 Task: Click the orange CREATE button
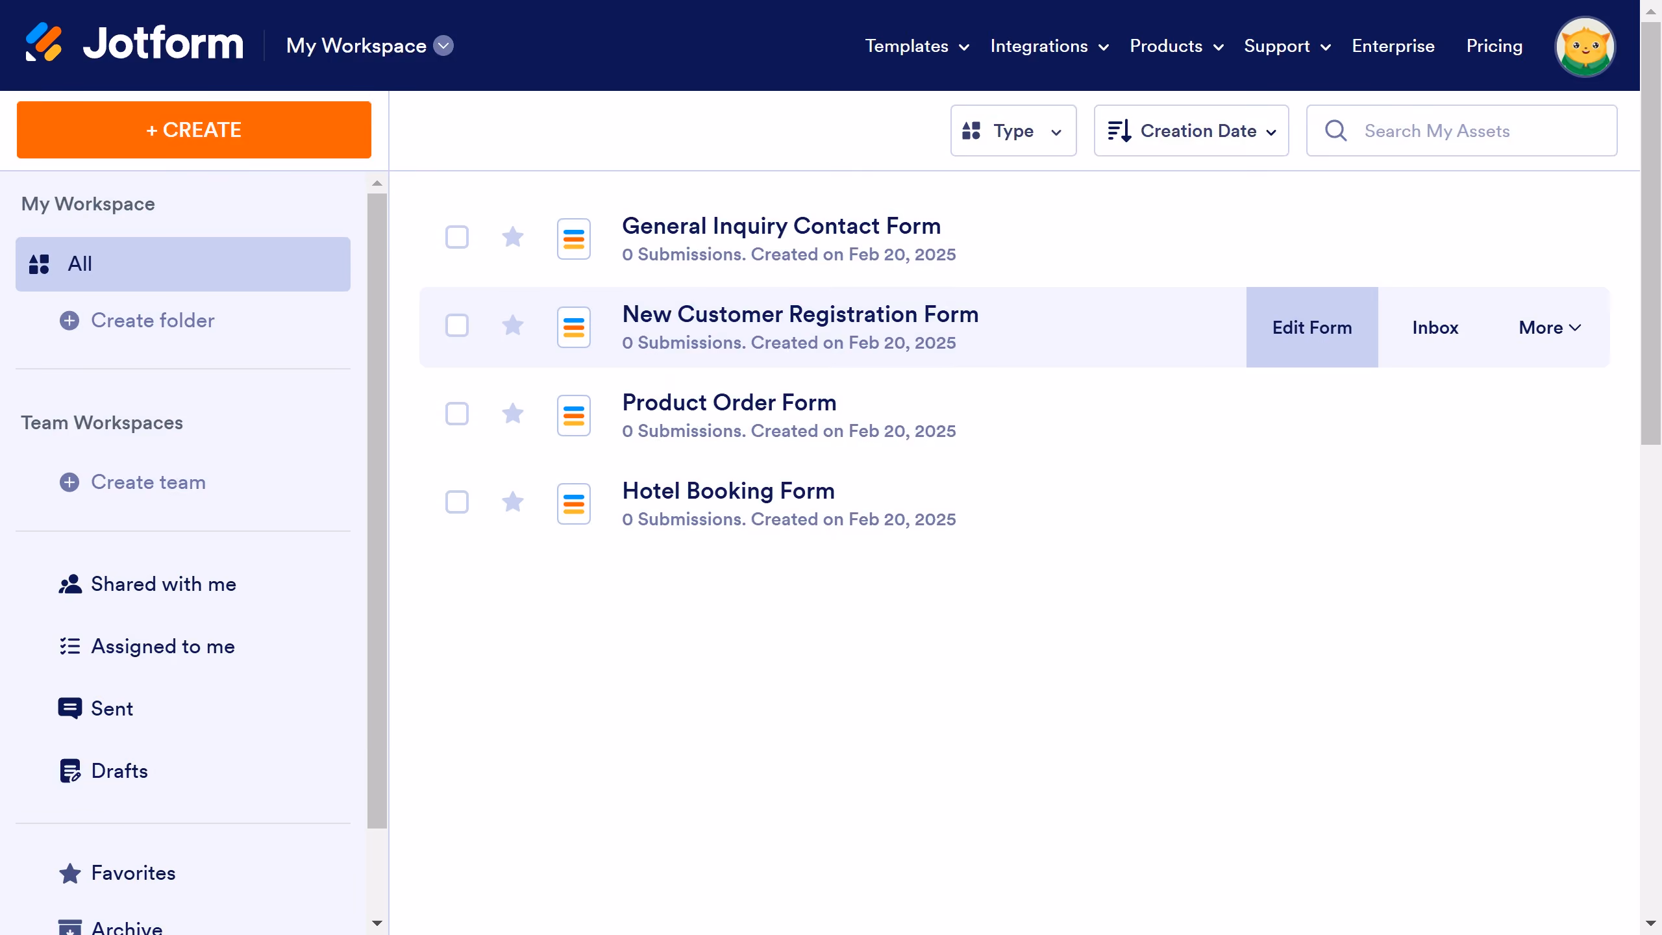pyautogui.click(x=194, y=130)
